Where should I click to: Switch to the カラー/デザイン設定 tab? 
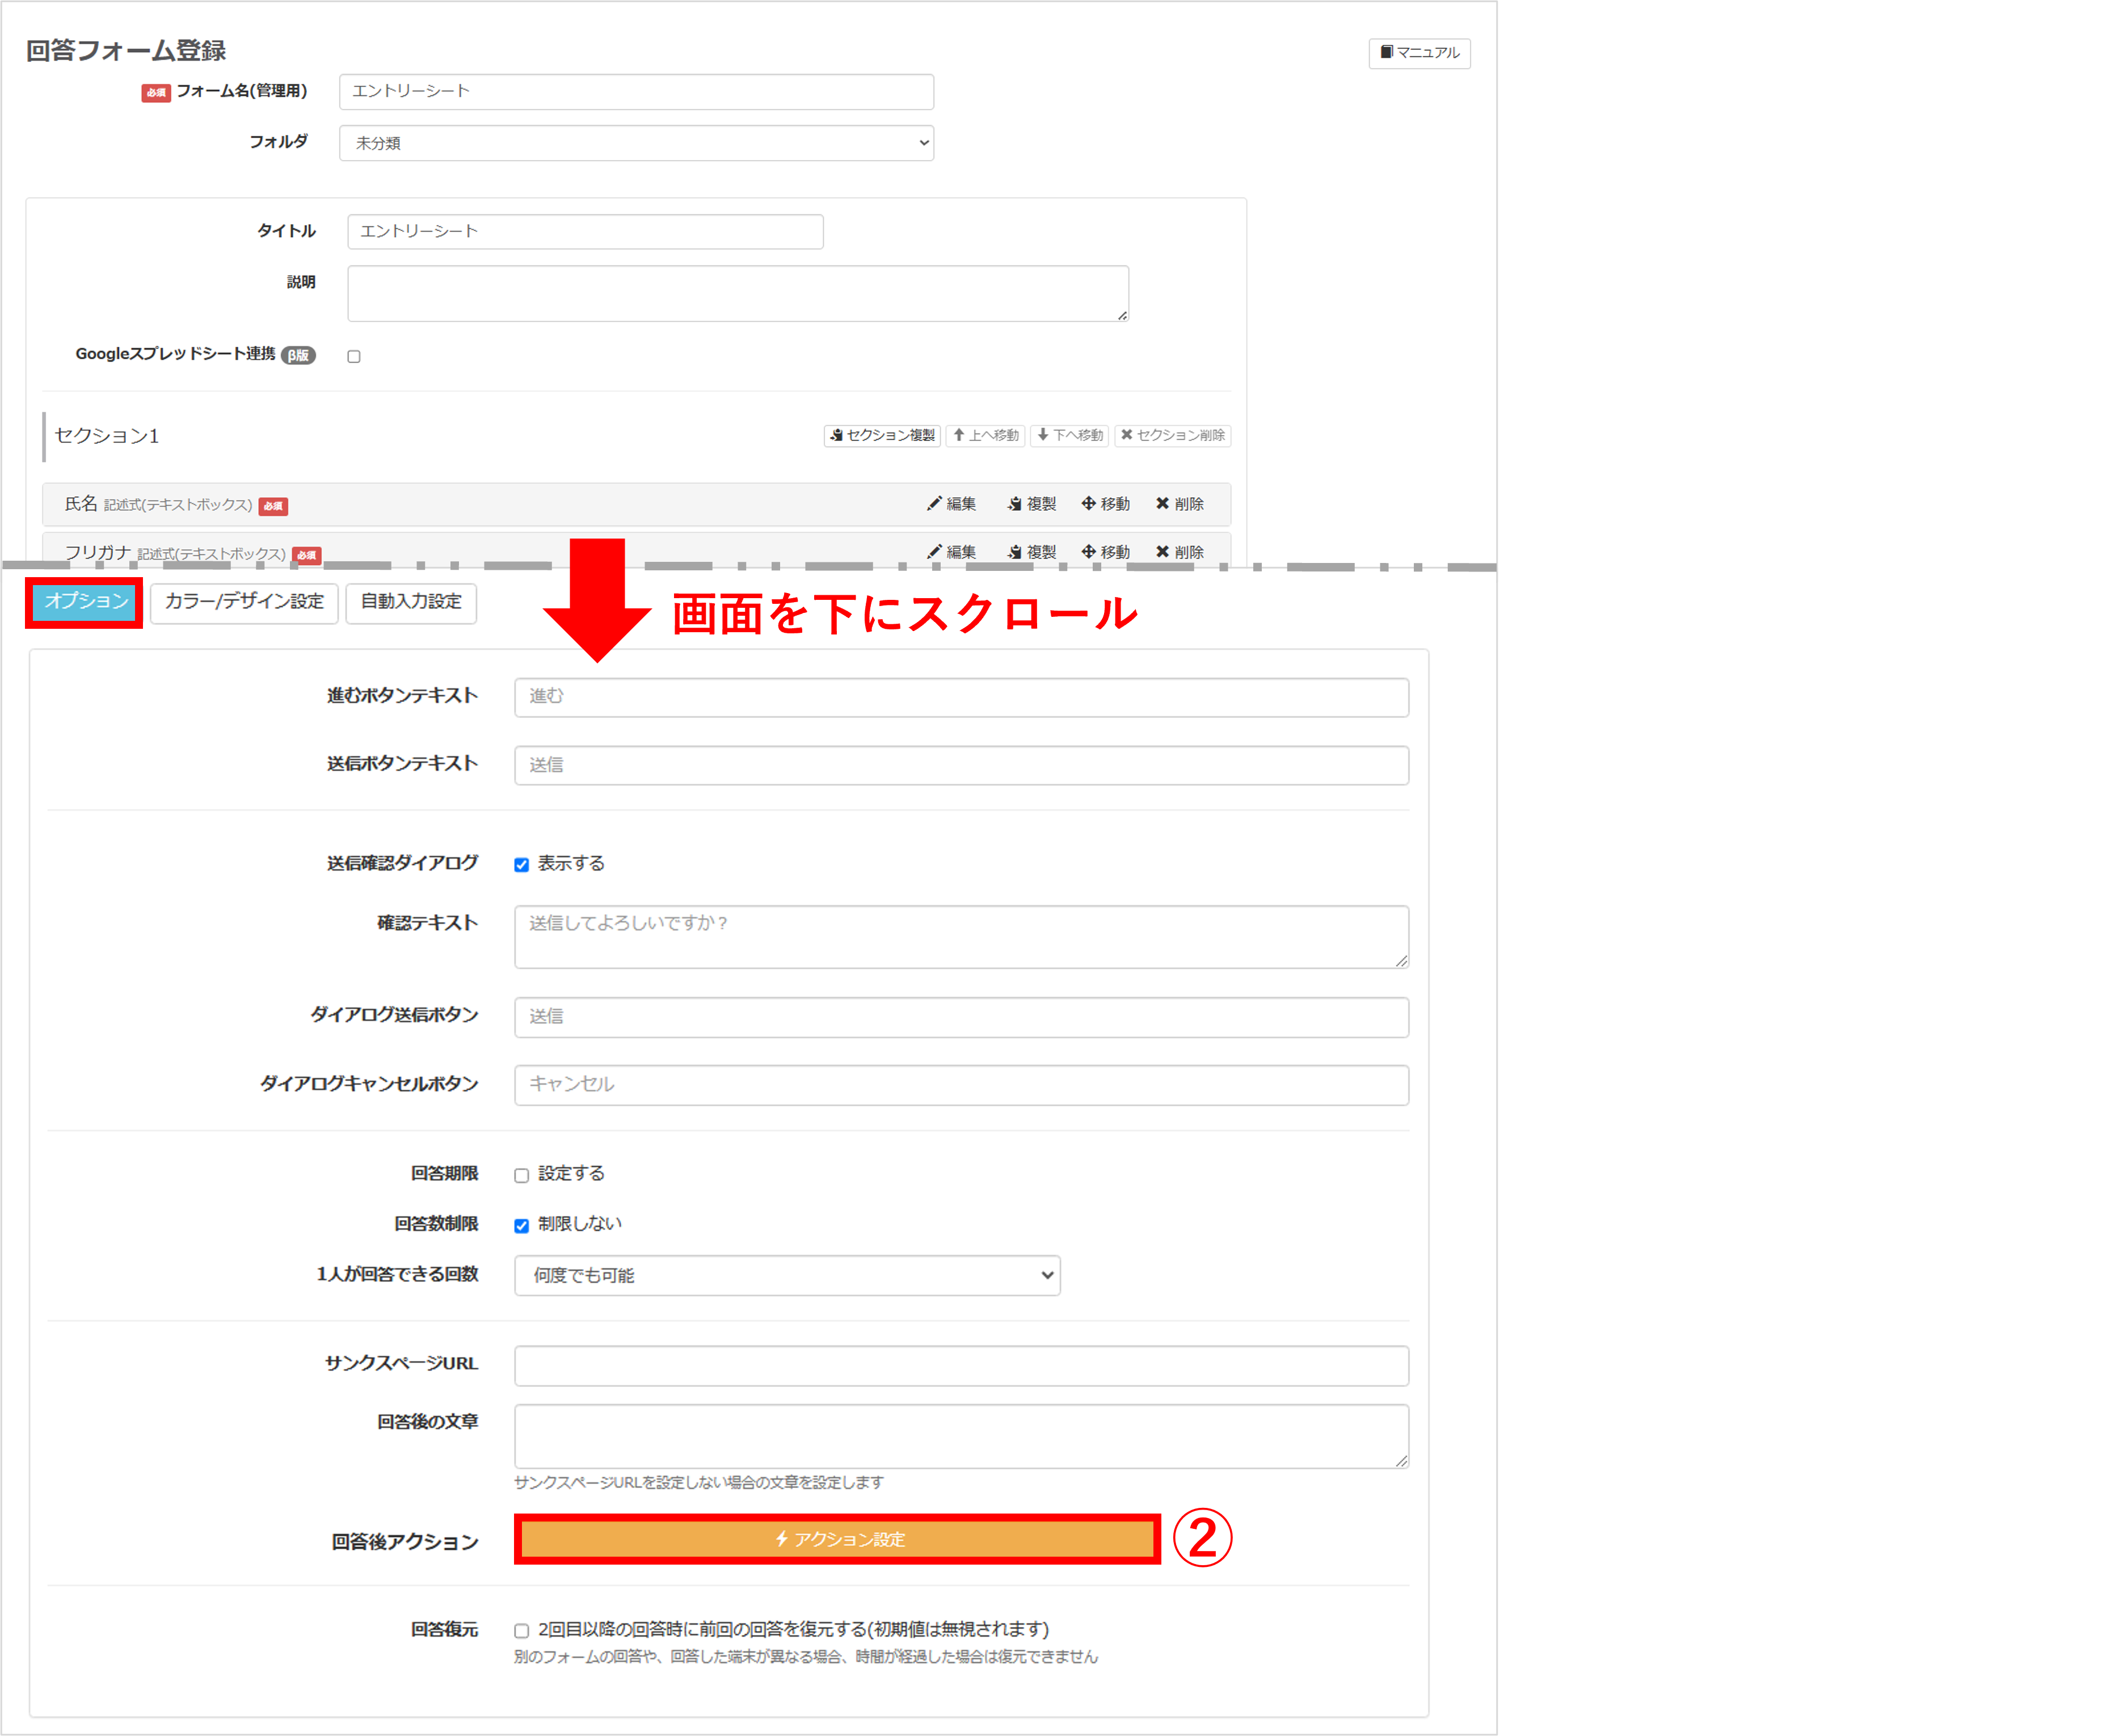click(x=244, y=602)
